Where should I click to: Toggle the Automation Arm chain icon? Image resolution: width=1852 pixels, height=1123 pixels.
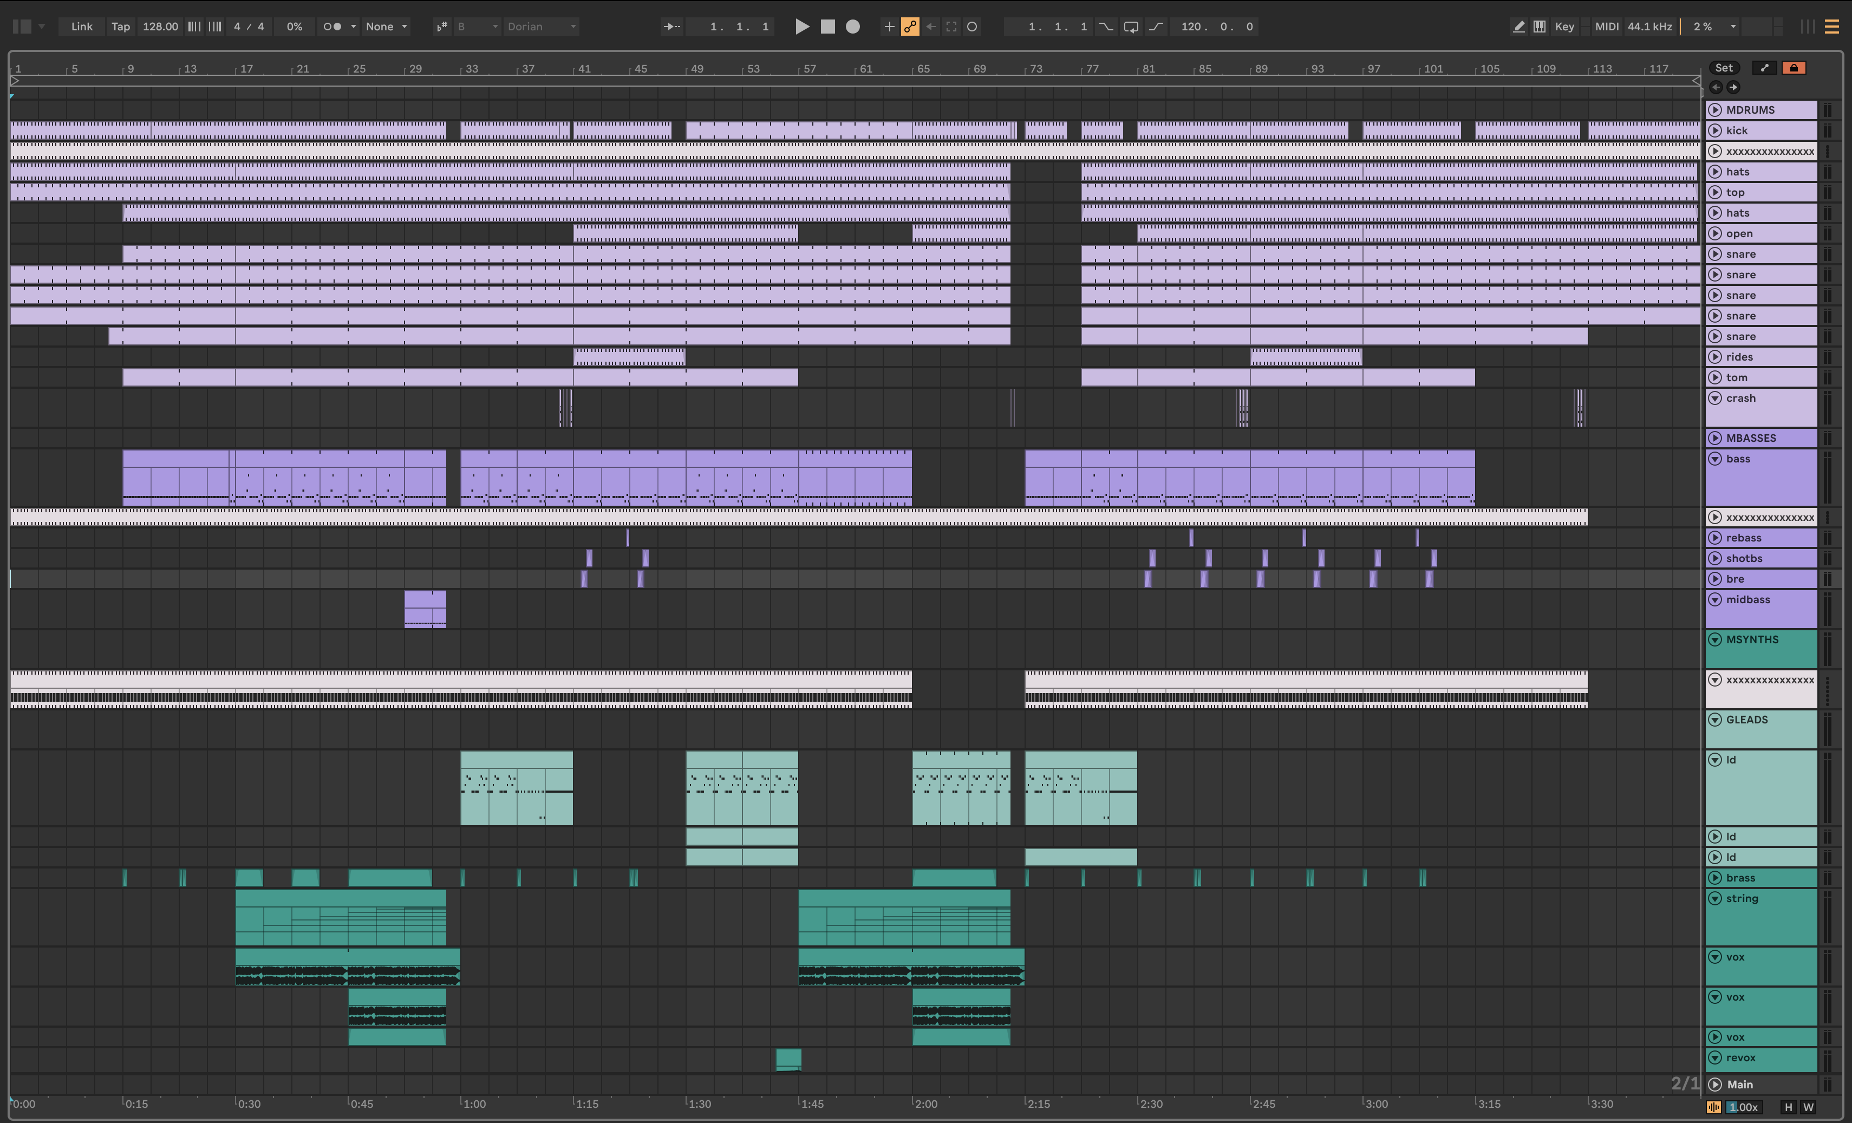[x=909, y=27]
